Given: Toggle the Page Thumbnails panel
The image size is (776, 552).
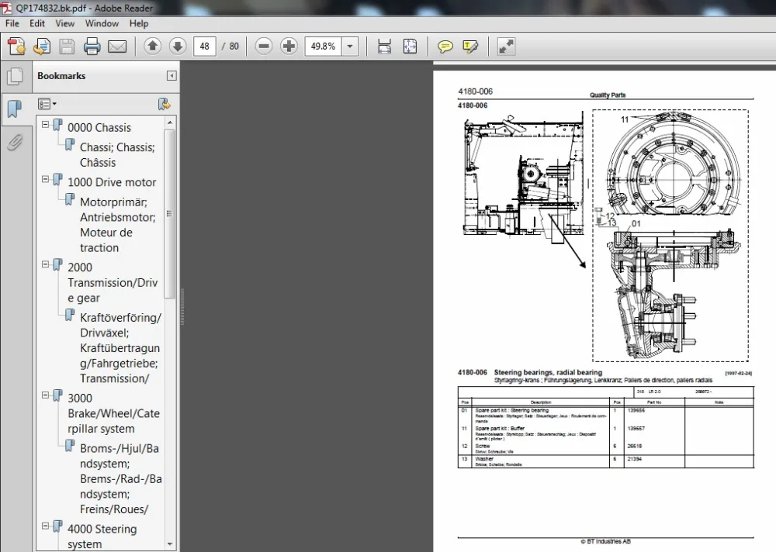Looking at the screenshot, I should (14, 76).
